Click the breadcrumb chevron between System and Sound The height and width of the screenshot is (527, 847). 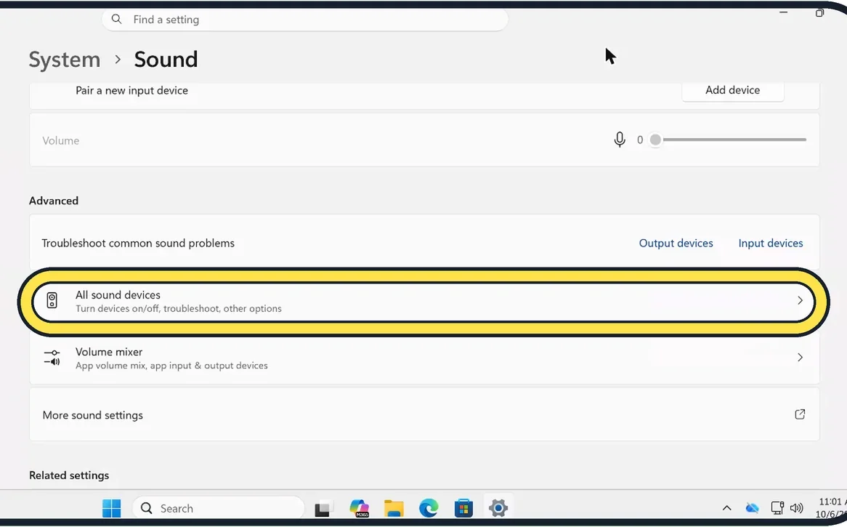(x=118, y=60)
